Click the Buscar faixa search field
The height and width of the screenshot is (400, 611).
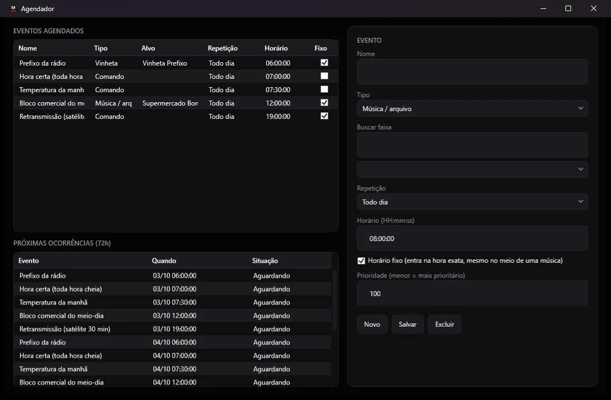point(472,145)
